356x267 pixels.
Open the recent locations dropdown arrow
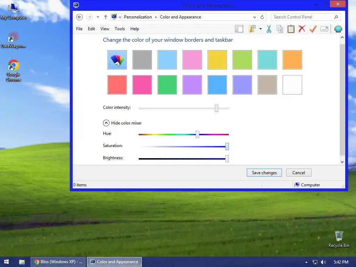[x=98, y=17]
